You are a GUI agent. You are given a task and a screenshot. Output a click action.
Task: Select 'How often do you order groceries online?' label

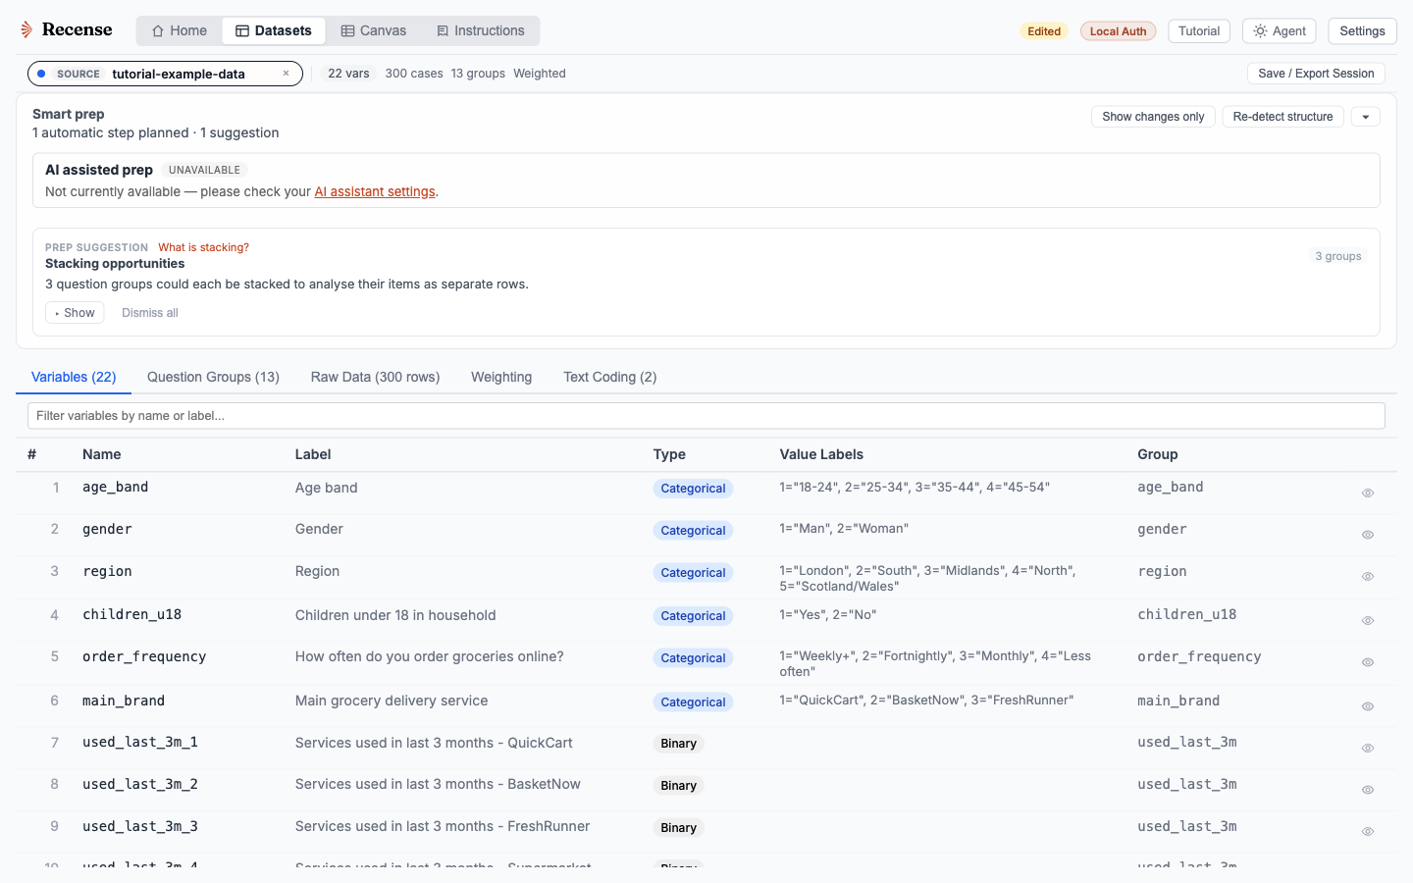tap(429, 656)
